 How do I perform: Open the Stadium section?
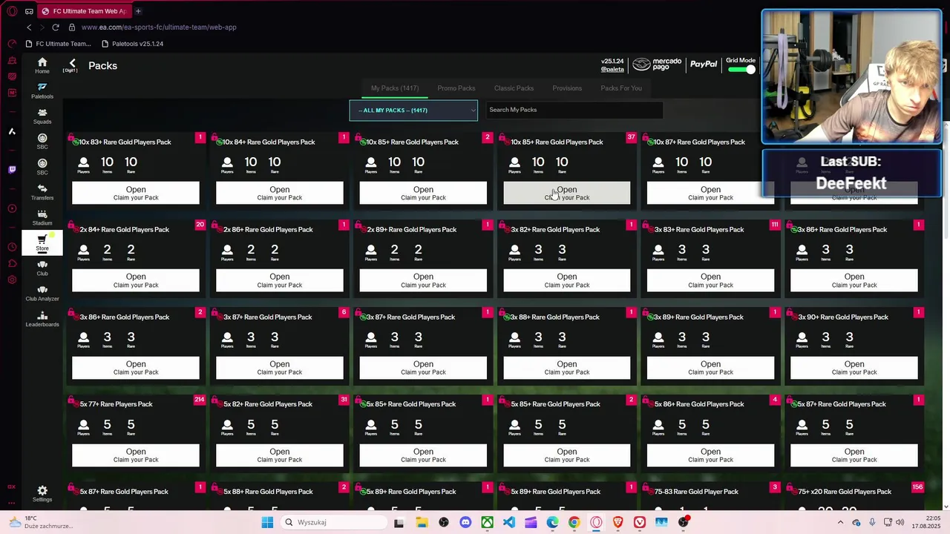pos(42,217)
